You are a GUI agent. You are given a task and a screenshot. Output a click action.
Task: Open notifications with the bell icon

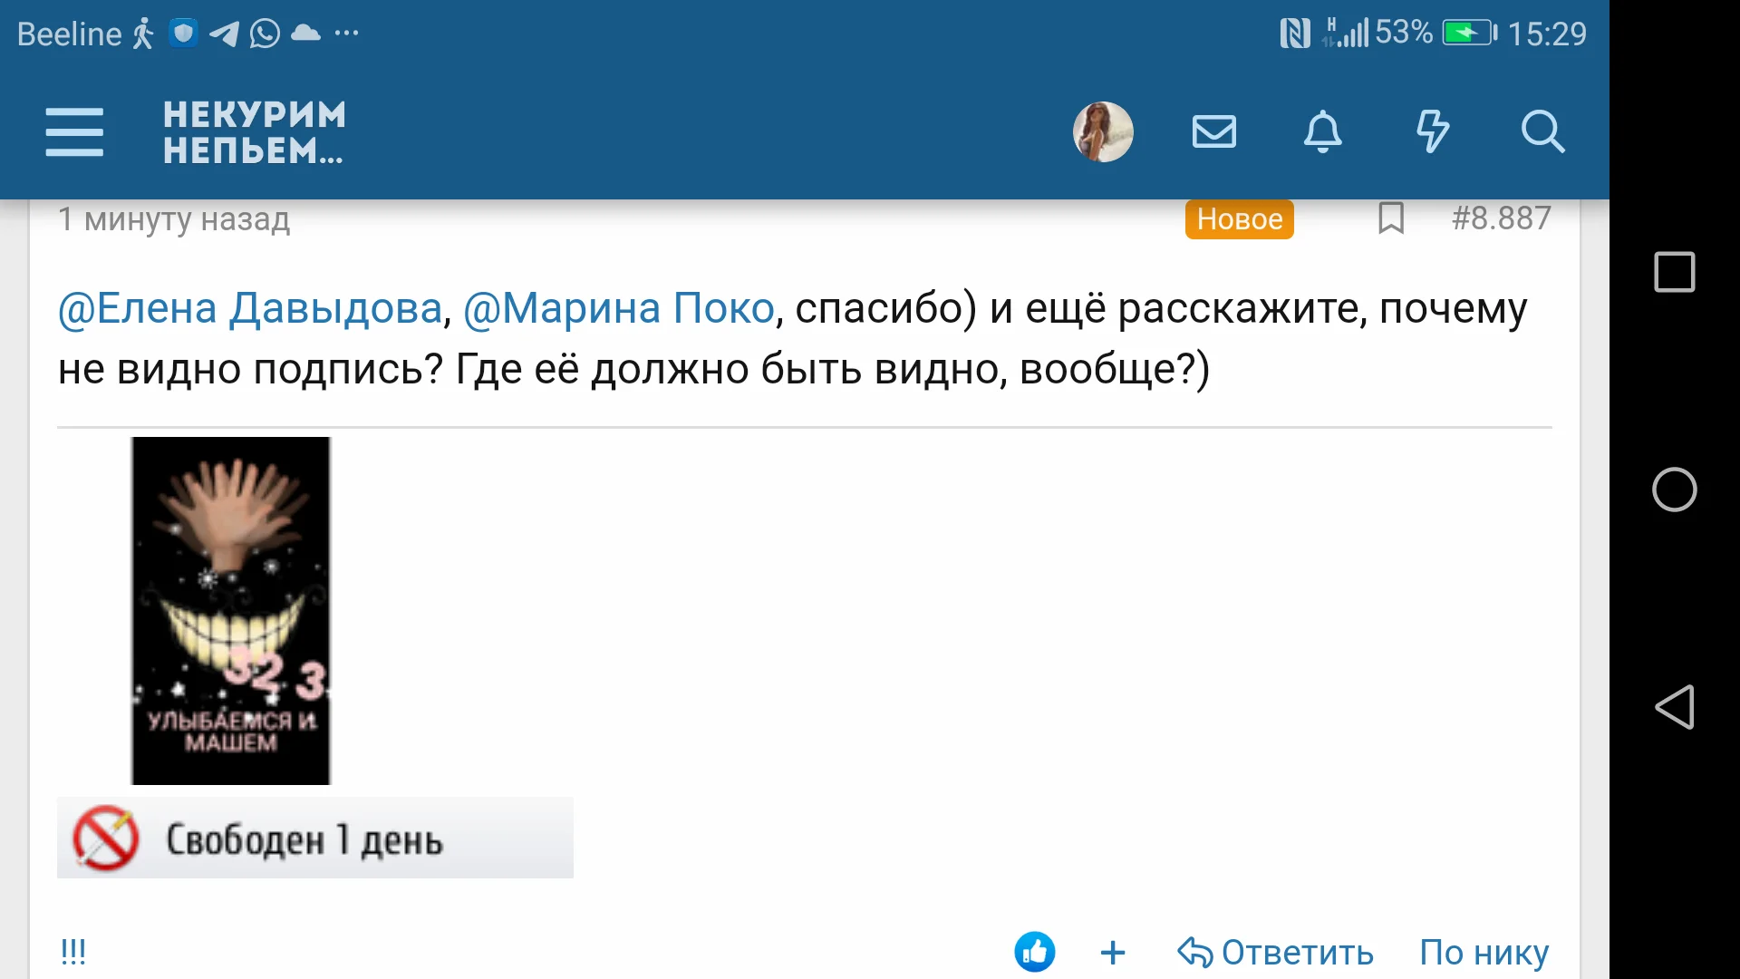1322,131
